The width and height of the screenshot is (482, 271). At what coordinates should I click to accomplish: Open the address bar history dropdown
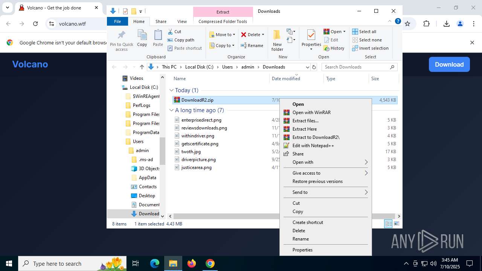click(307, 67)
